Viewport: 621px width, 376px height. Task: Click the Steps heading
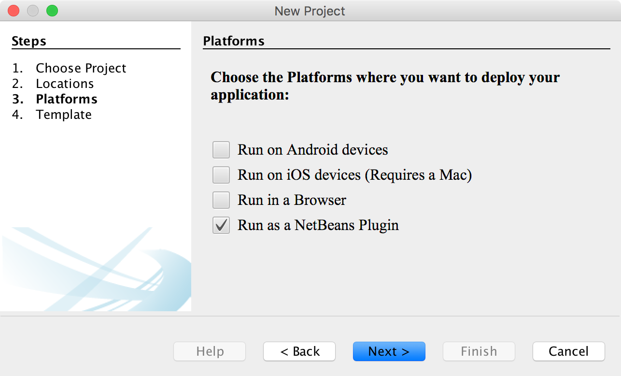pyautogui.click(x=29, y=41)
